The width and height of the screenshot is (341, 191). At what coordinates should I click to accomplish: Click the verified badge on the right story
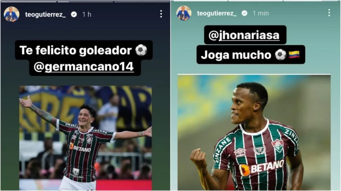(x=244, y=13)
